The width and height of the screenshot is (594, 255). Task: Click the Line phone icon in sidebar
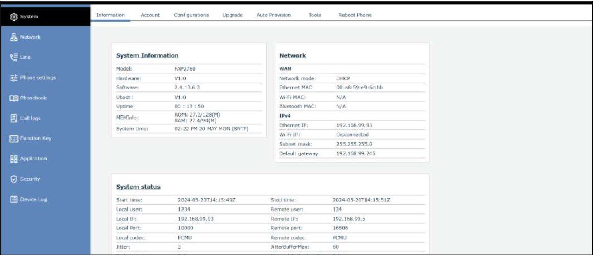pos(14,57)
